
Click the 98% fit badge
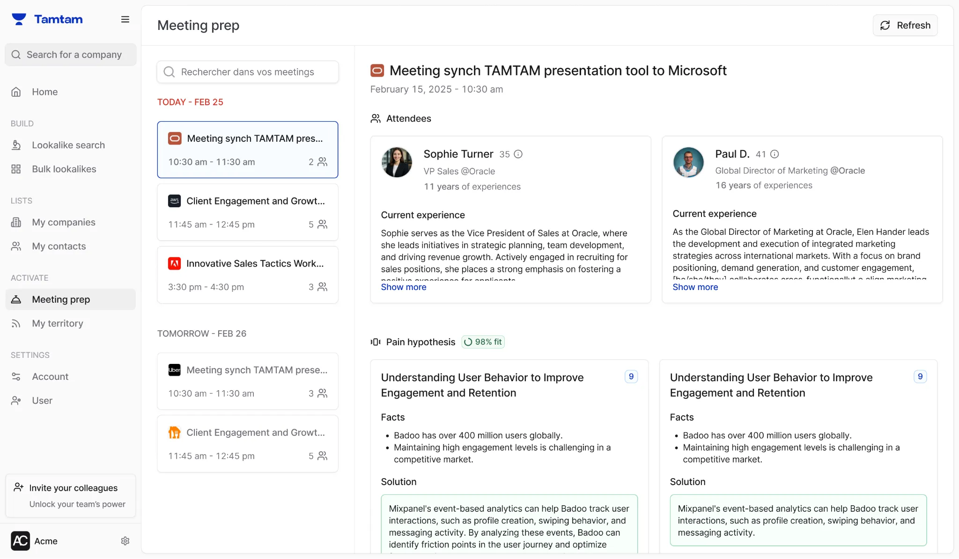(483, 342)
